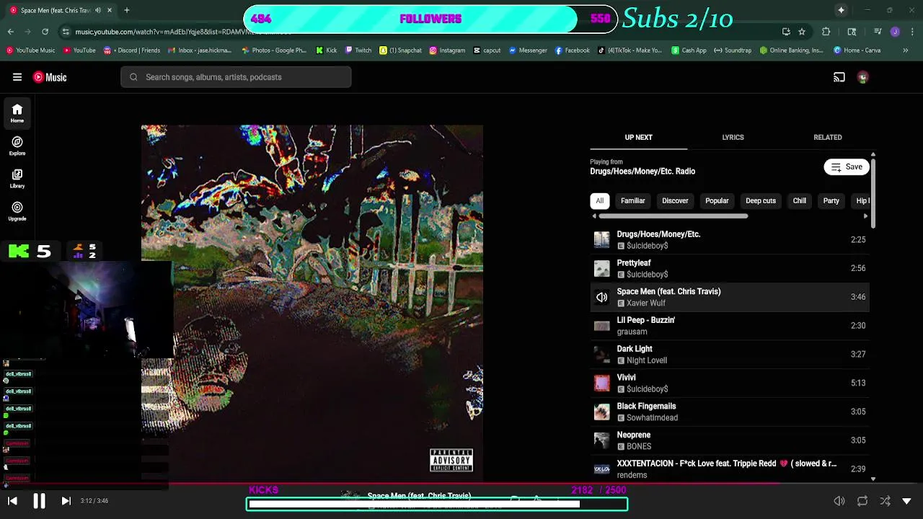Mute player volume icon
This screenshot has height=519, width=923.
(x=839, y=501)
